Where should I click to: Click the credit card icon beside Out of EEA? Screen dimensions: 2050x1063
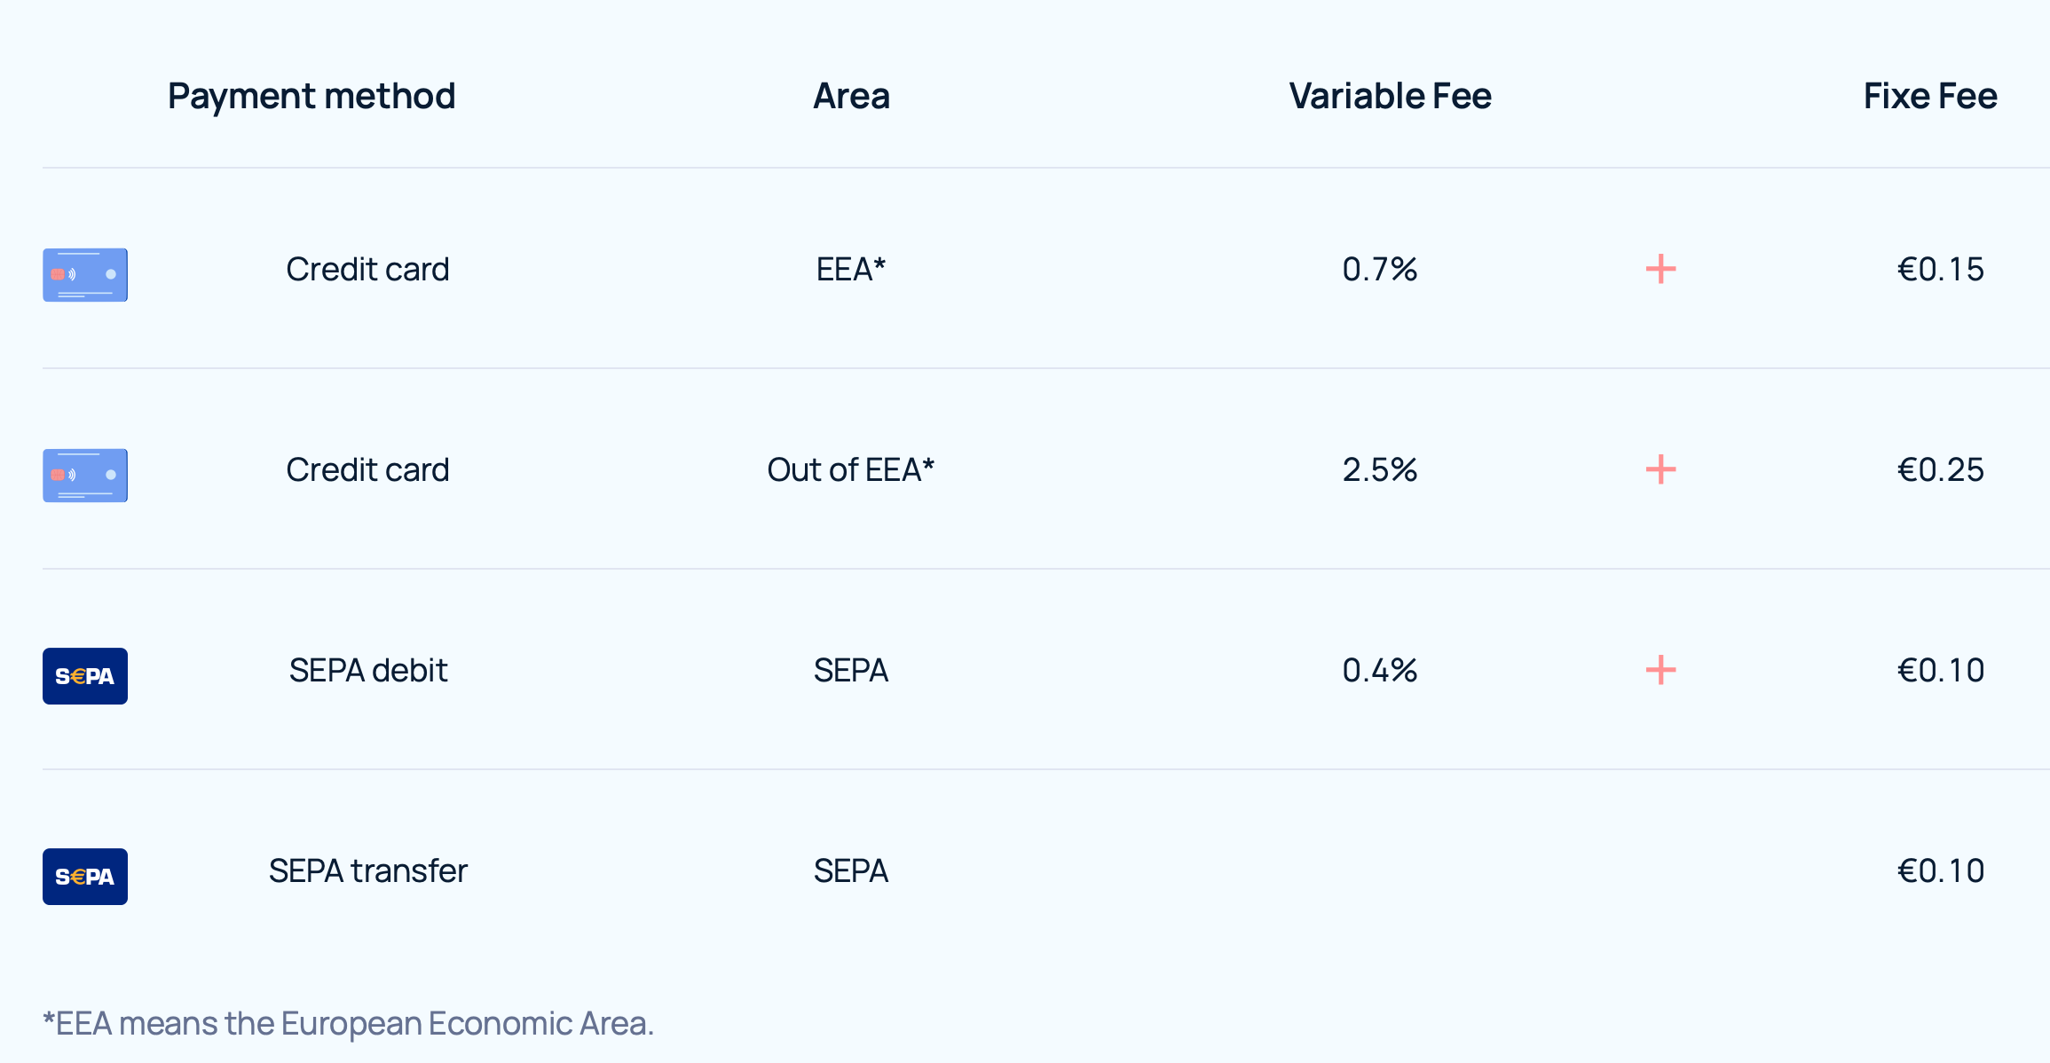click(x=85, y=475)
